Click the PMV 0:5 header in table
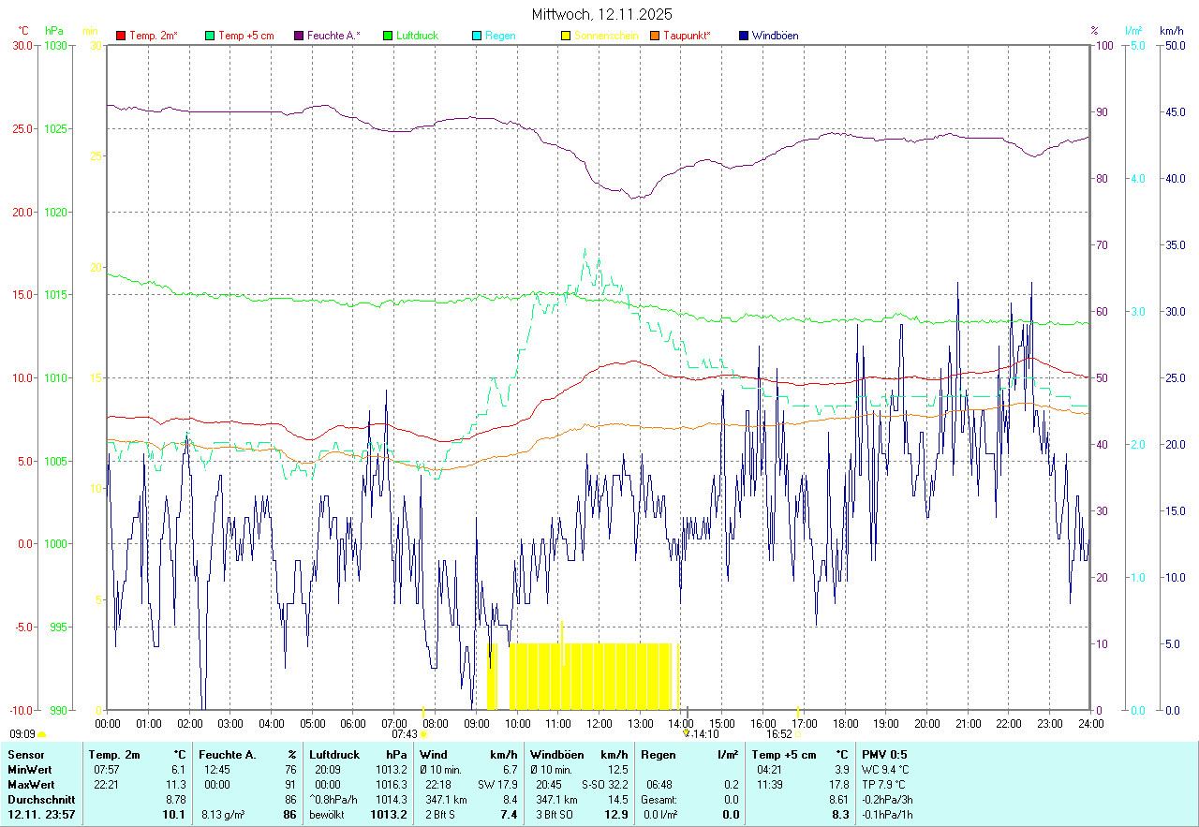The width and height of the screenshot is (1199, 827). pyautogui.click(x=884, y=754)
